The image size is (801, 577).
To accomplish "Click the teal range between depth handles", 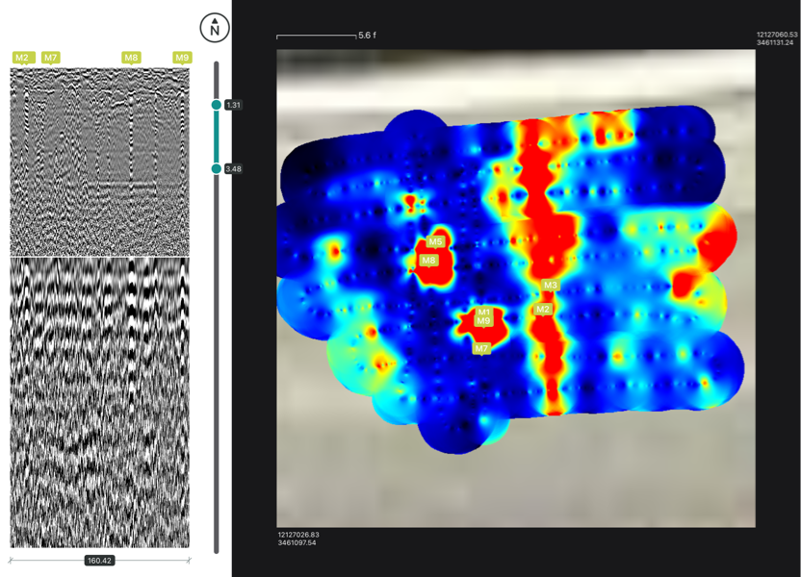I will pyautogui.click(x=217, y=137).
